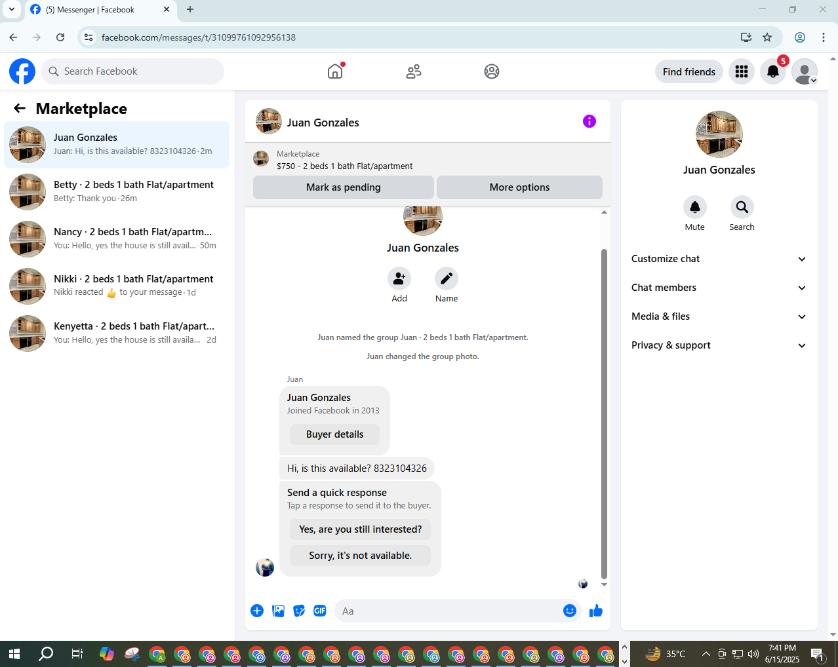Click the browser address bar URL
This screenshot has width=838, height=667.
[199, 37]
